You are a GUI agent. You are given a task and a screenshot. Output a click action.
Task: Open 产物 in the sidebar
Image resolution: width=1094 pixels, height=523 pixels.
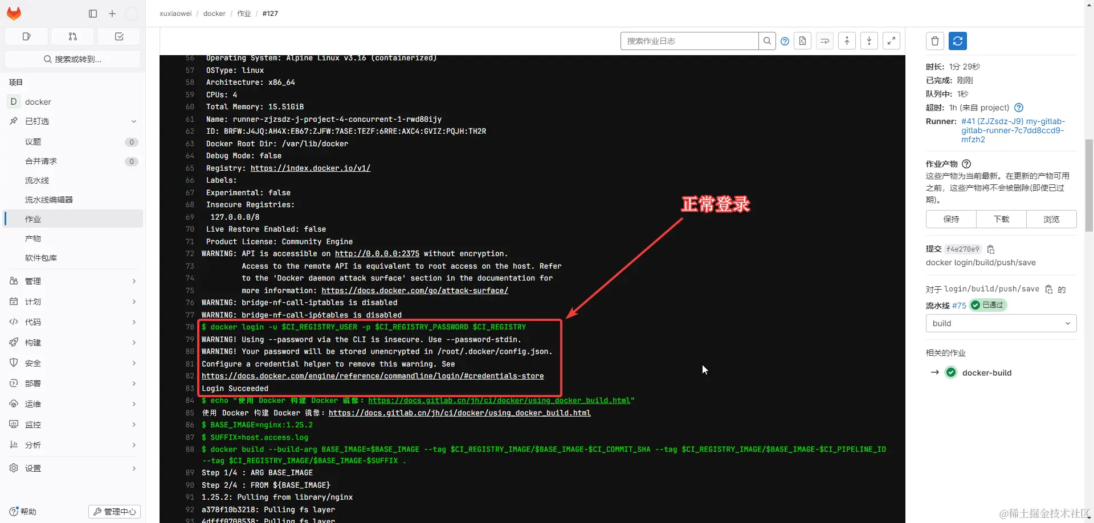coord(74,238)
